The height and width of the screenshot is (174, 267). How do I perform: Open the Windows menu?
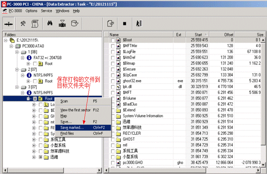point(63,11)
